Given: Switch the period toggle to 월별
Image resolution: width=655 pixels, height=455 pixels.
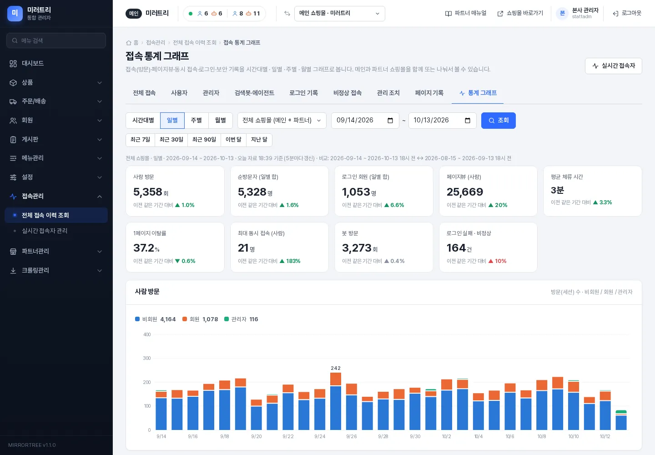Looking at the screenshot, I should (221, 121).
